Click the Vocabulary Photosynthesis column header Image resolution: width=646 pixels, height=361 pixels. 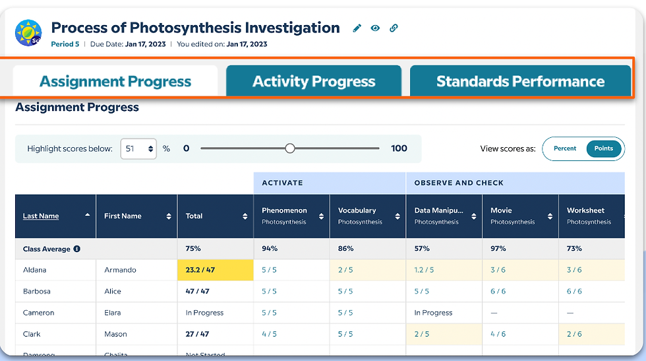pyautogui.click(x=368, y=216)
